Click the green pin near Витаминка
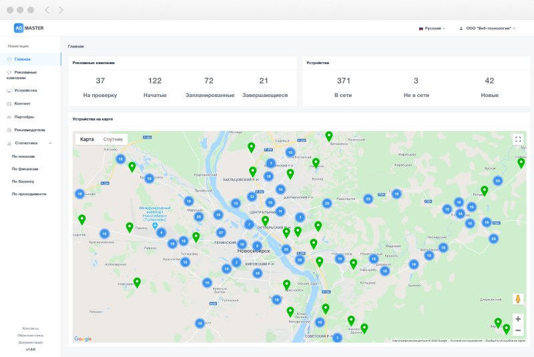The height and width of the screenshot is (357, 534). (328, 136)
